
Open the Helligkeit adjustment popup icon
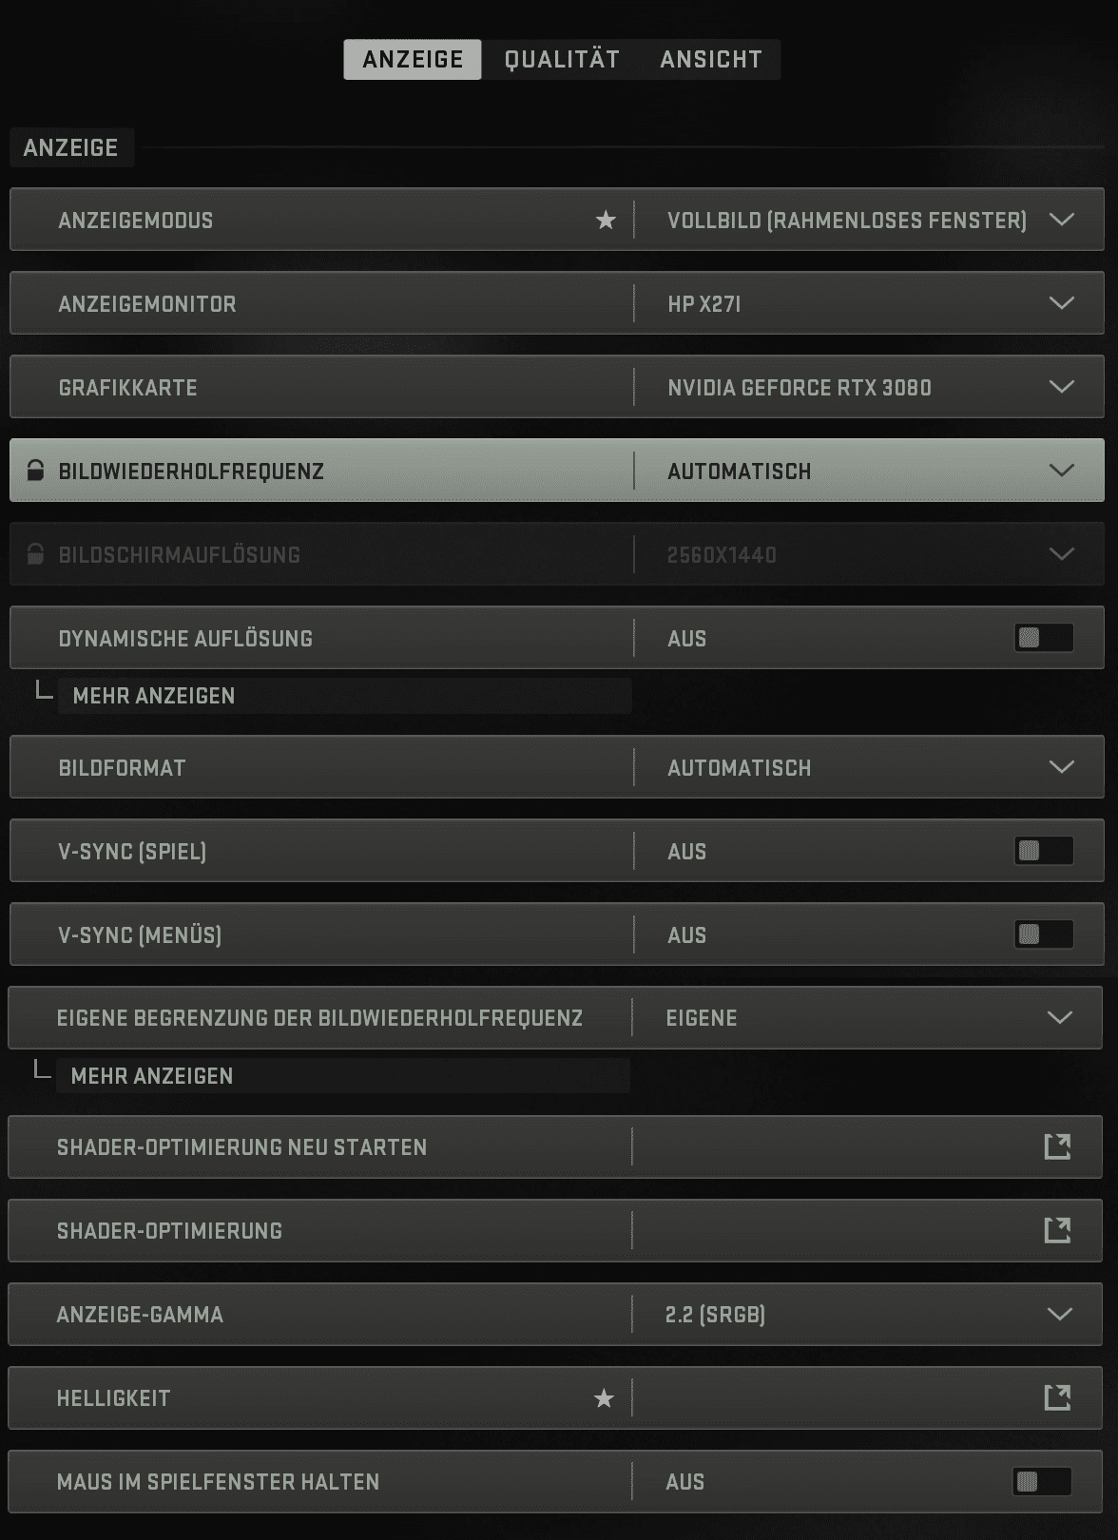(x=1057, y=1397)
